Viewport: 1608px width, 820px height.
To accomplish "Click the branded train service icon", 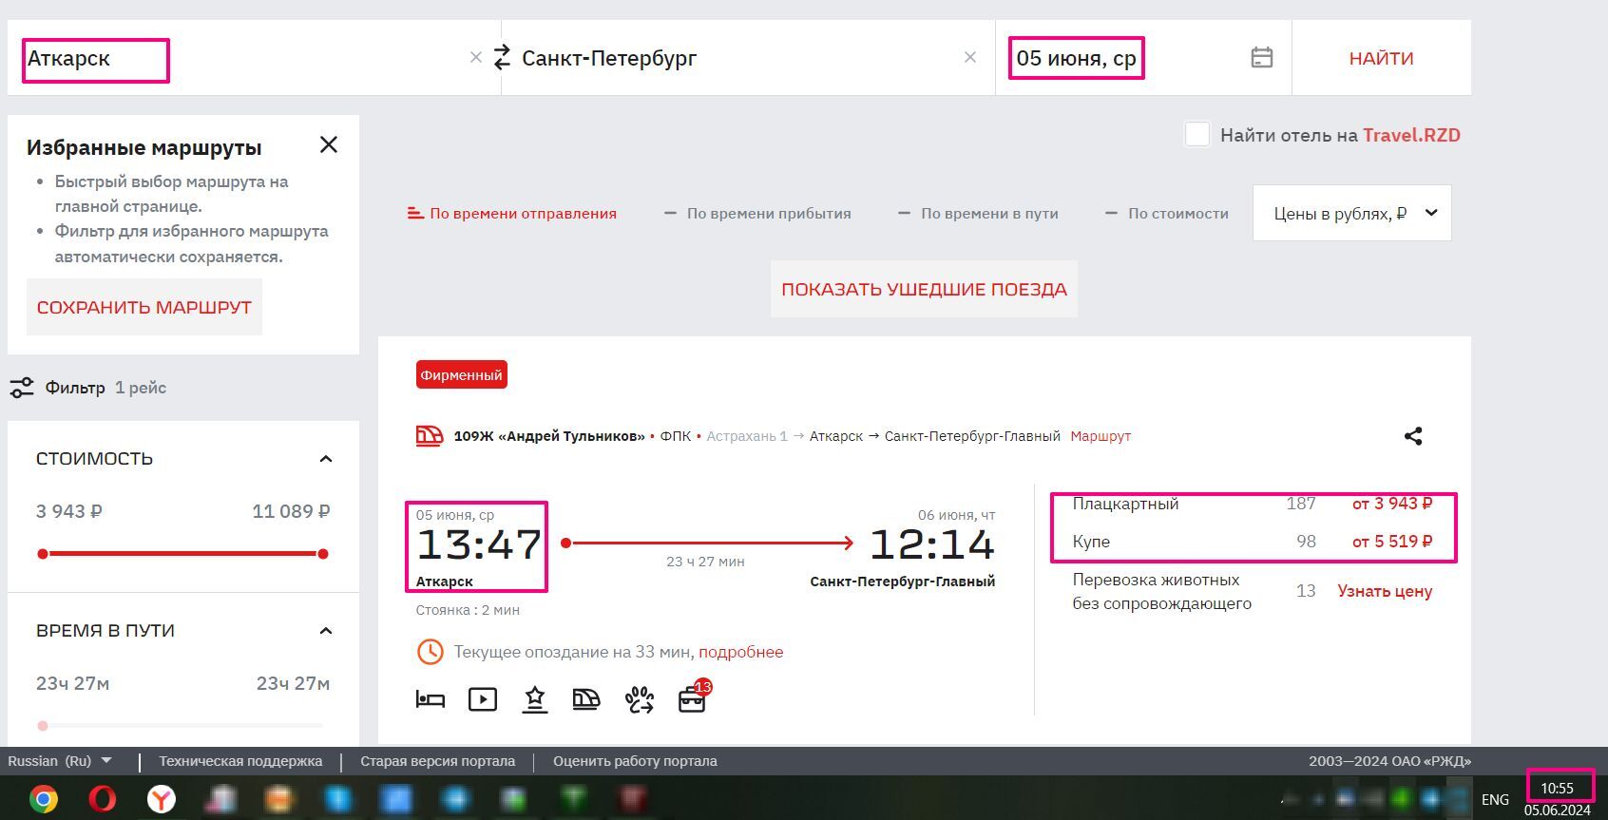I will pyautogui.click(x=586, y=700).
